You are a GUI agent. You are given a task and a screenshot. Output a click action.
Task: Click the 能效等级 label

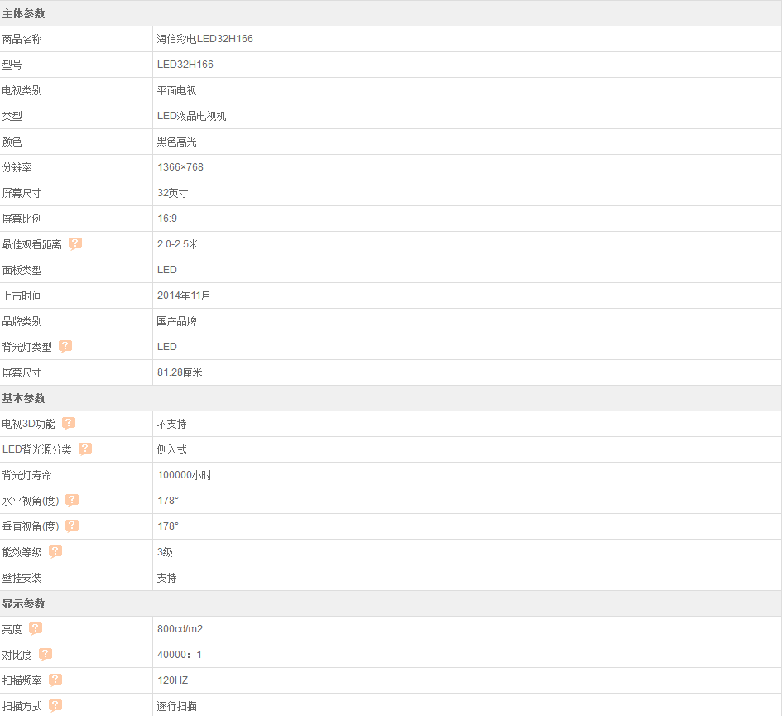point(22,552)
